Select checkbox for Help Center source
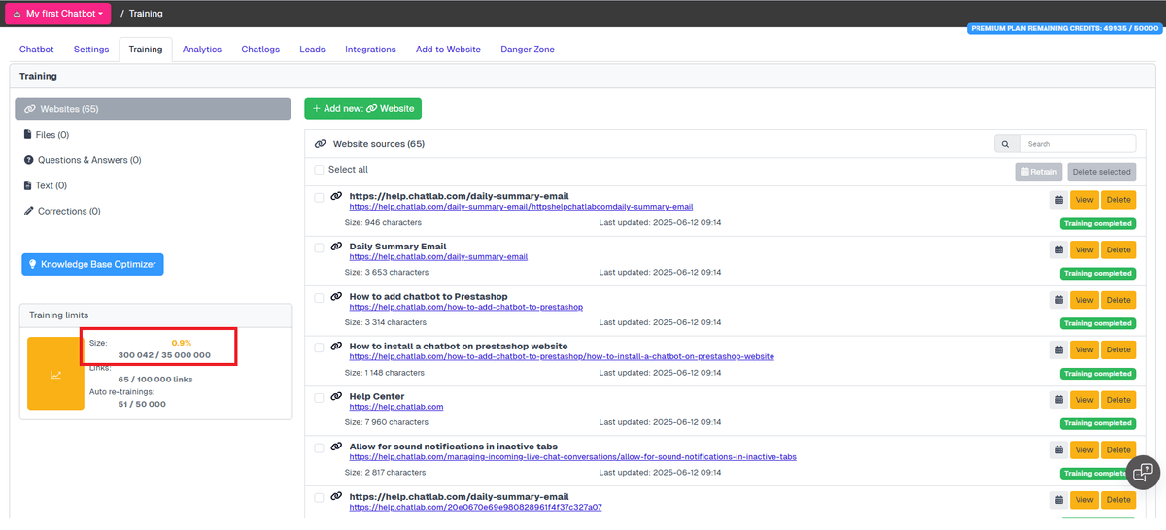Viewport: 1166px width, 530px height. [x=319, y=397]
